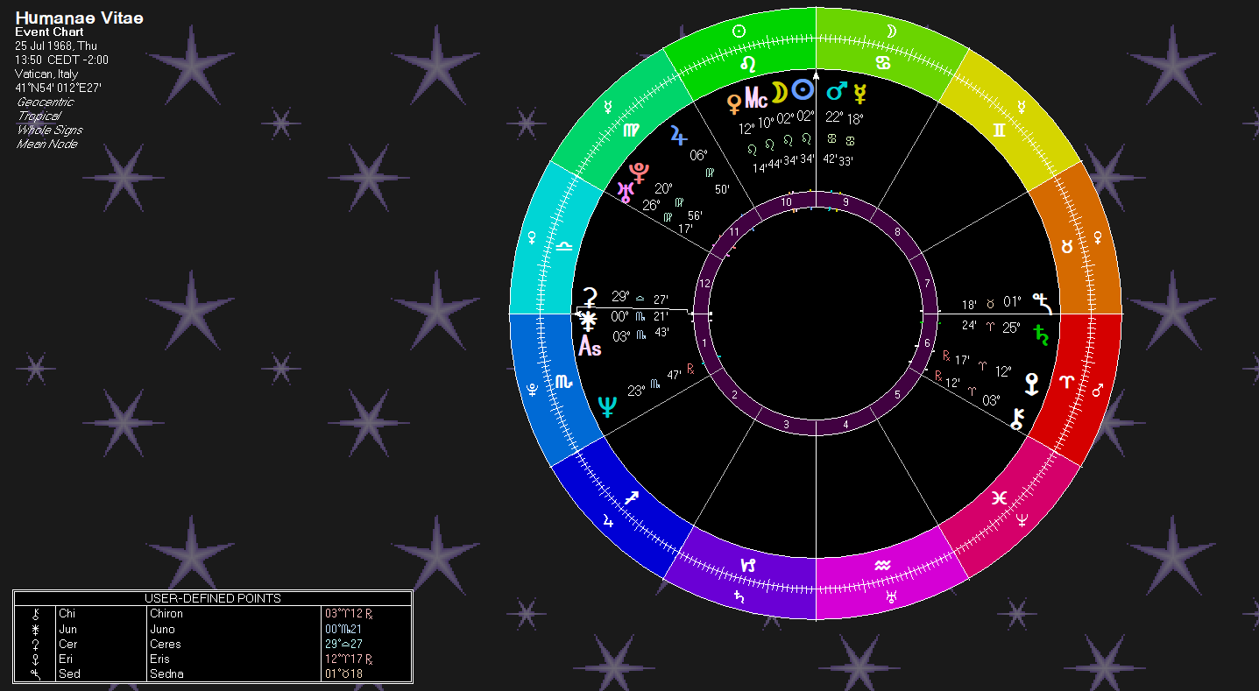Click house number 12 on the inner ring
Viewport: 1259px width, 691px height.
tap(705, 284)
